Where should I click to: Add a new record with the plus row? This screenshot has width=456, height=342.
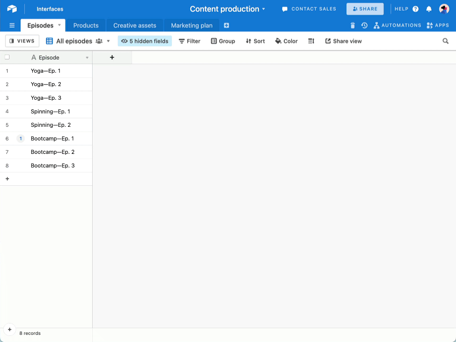(7, 179)
